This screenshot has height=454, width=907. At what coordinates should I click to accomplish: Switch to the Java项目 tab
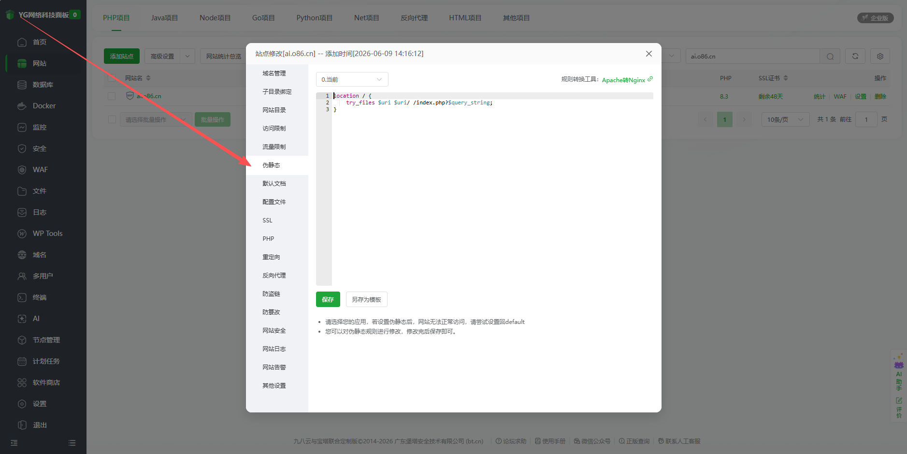[x=164, y=18]
